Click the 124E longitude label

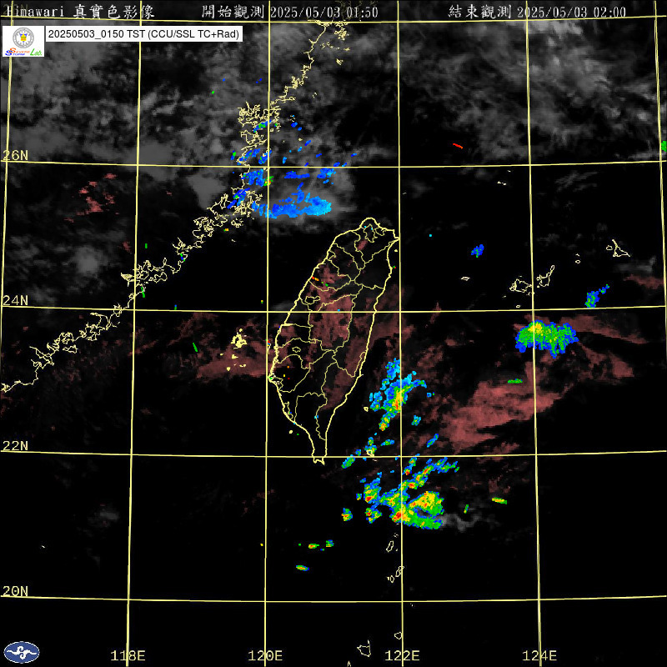(539, 655)
